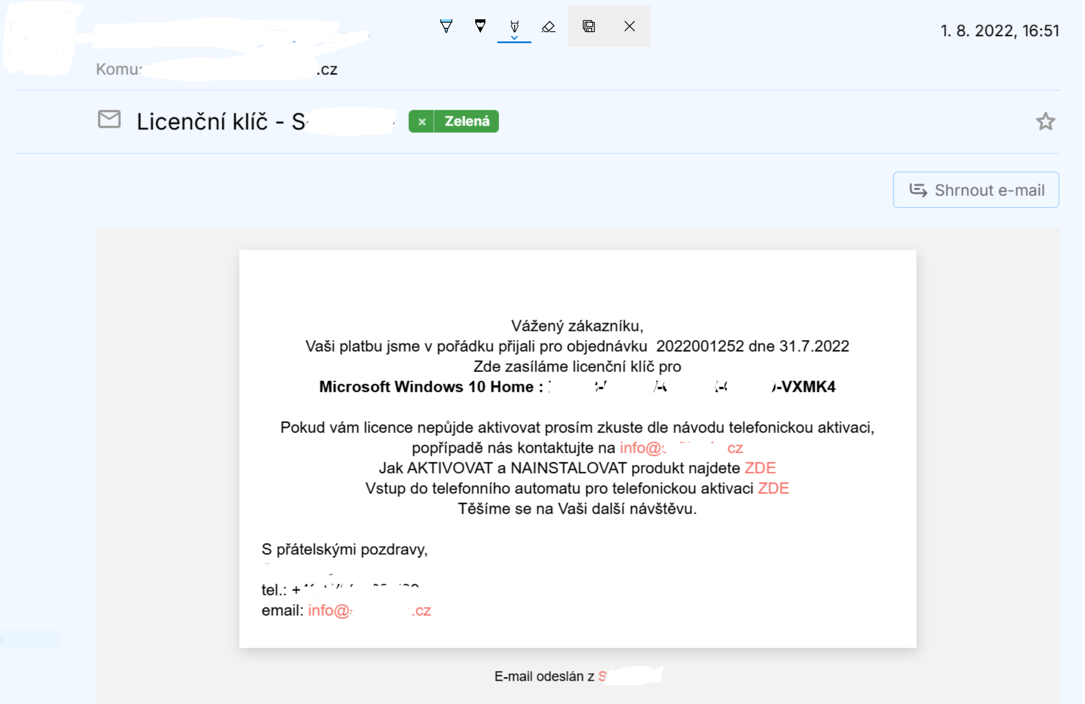Star this email as favorite
The image size is (1085, 704).
click(1045, 121)
